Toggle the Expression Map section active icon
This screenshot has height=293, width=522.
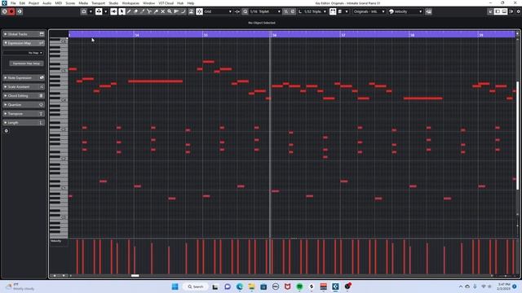[42, 43]
